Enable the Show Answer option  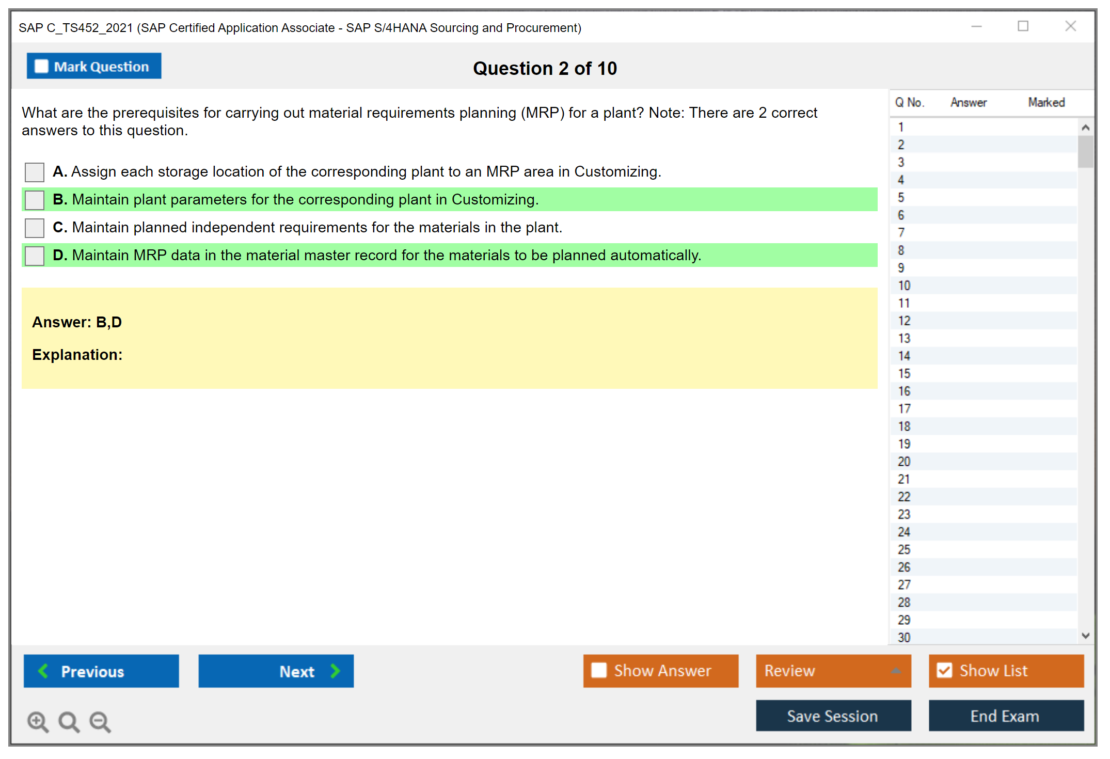[599, 671]
